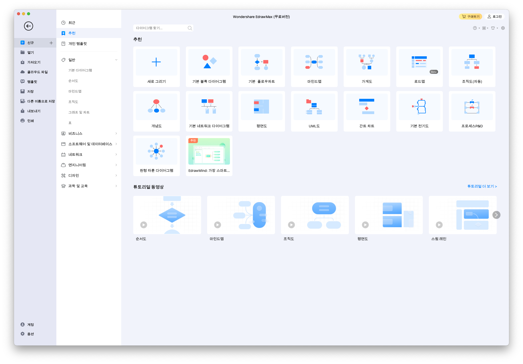
Task: Open 개인 템플릿 section
Action: pyautogui.click(x=77, y=44)
